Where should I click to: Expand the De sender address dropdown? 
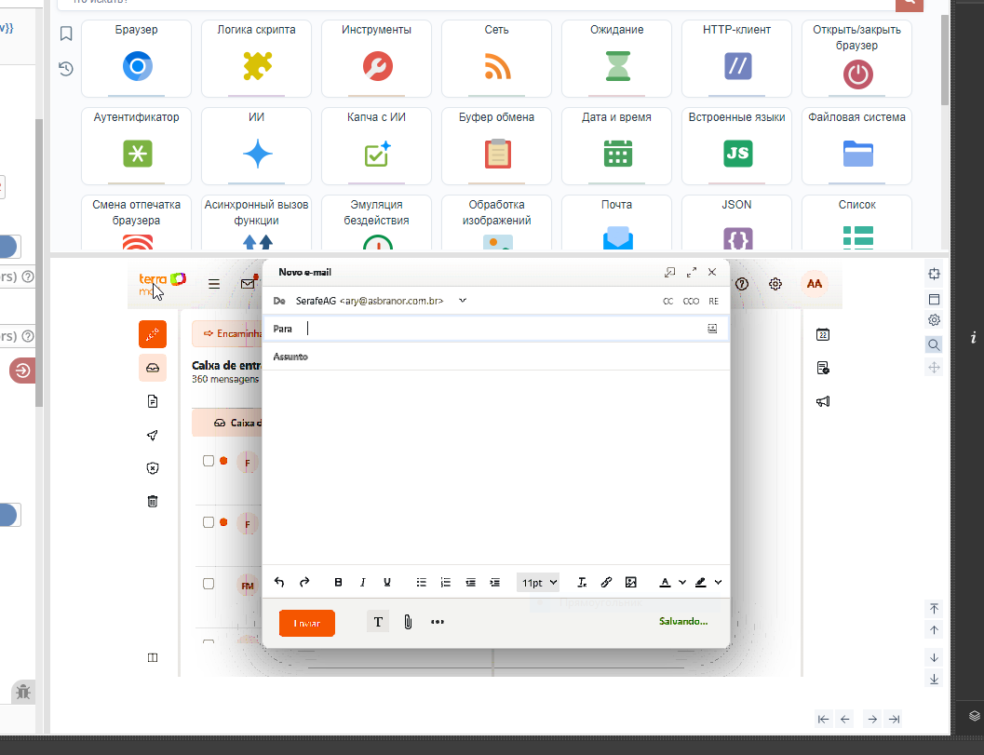[463, 301]
